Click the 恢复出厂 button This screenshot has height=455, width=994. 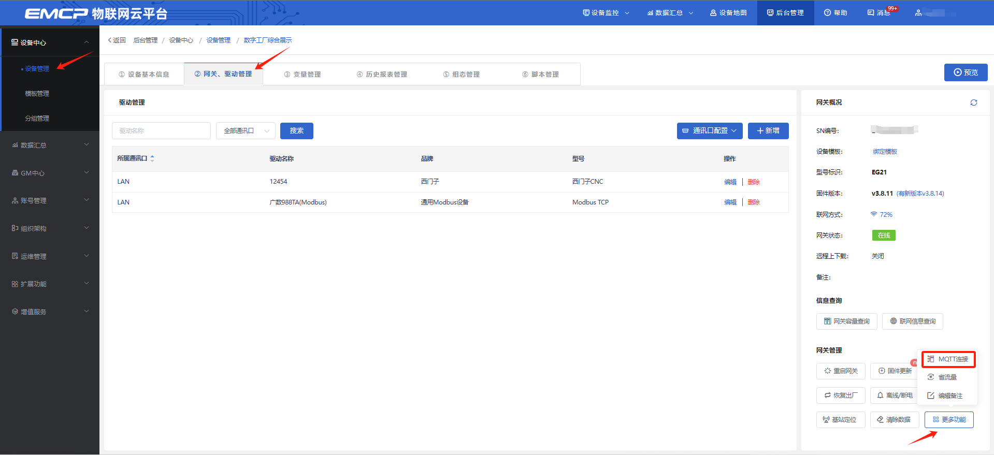841,395
